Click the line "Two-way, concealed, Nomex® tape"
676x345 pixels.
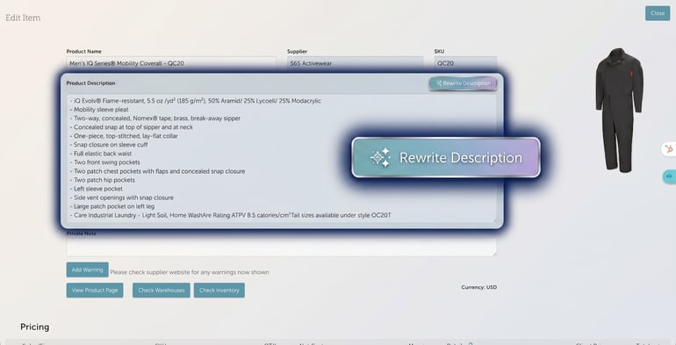(x=155, y=119)
